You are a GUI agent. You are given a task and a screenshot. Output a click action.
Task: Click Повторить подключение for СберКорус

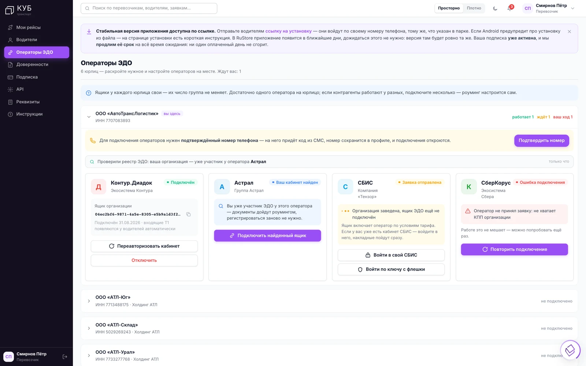(515, 250)
